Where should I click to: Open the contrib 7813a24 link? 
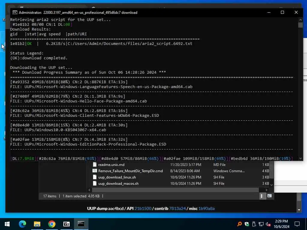177,208
